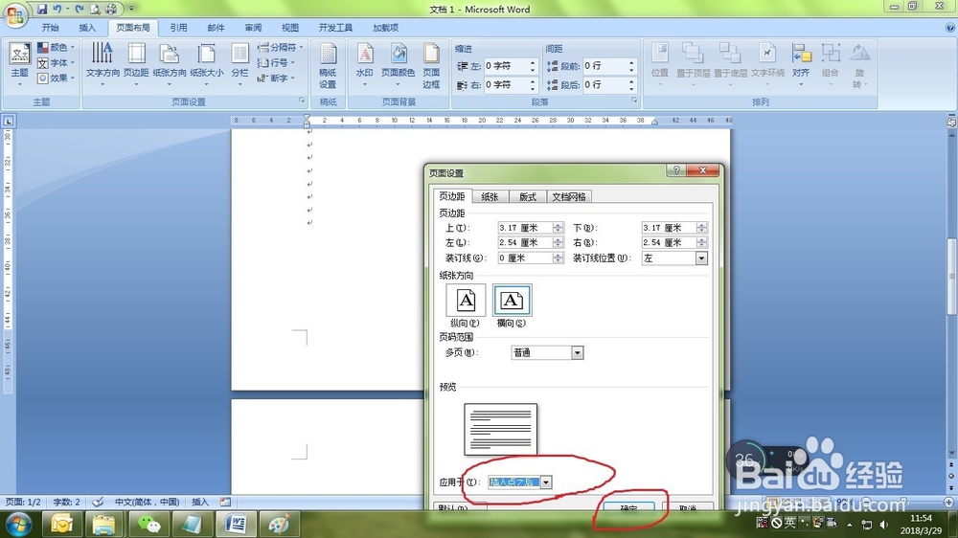Image resolution: width=958 pixels, height=538 pixels.
Task: Select Portrait (纵向) orientation
Action: pos(466,305)
